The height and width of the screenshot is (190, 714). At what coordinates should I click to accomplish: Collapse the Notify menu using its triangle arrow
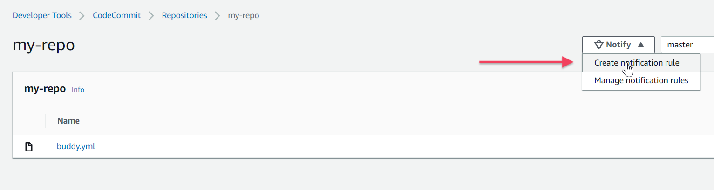[x=641, y=45]
